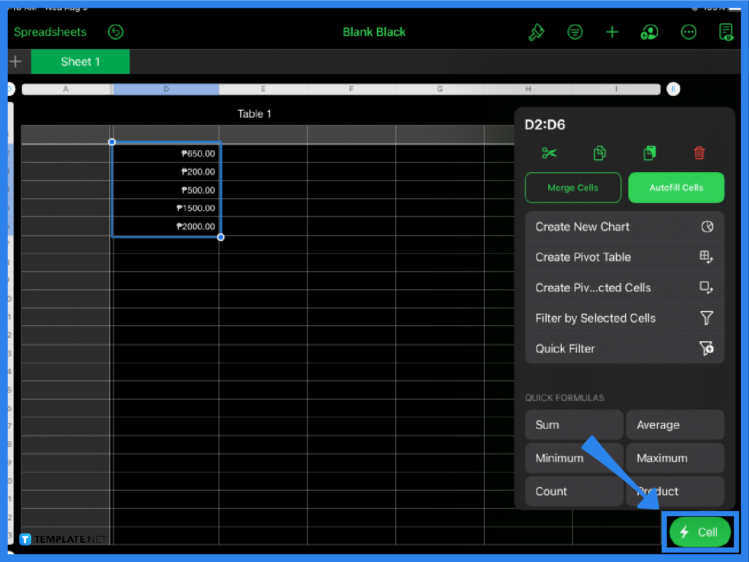Tap the document view options icon
Screen dimensions: 749x562
point(726,32)
